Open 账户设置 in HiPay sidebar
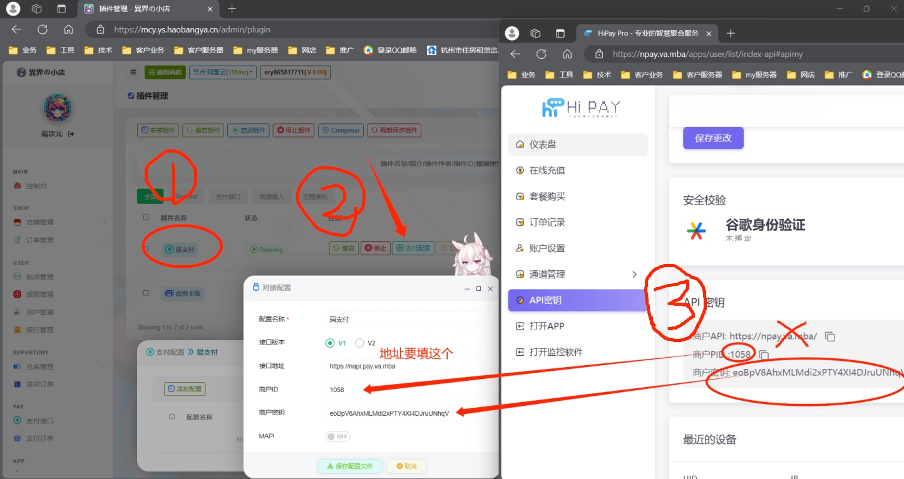Image resolution: width=904 pixels, height=479 pixels. (x=577, y=248)
